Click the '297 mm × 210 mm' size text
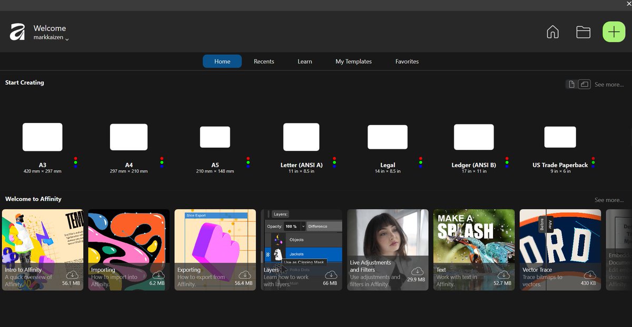Screen dimensions: 632x327 129,171
